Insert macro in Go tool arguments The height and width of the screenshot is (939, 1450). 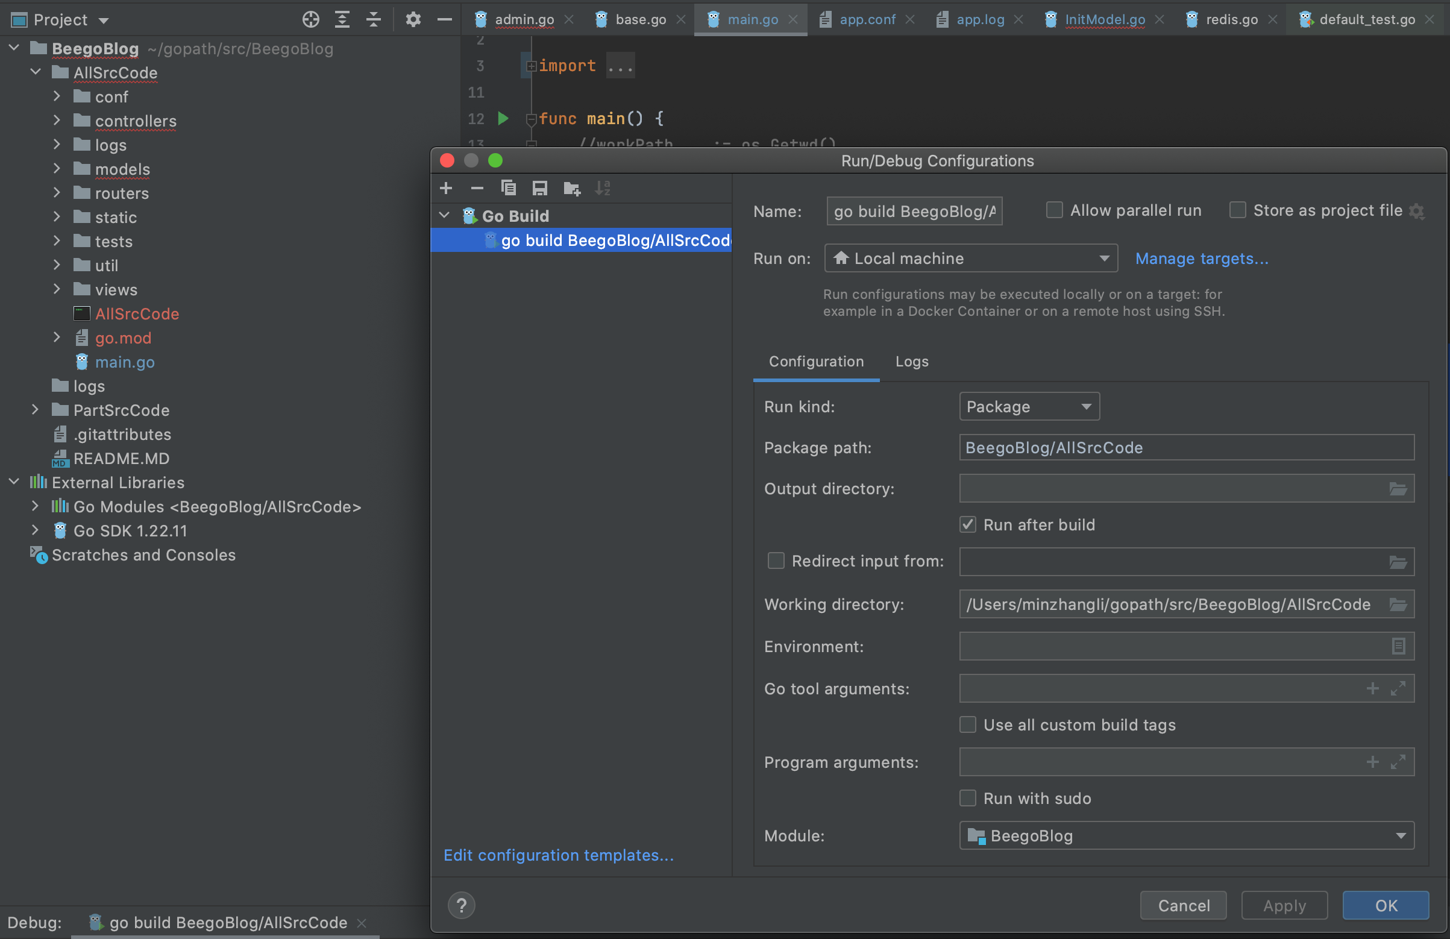point(1372,688)
